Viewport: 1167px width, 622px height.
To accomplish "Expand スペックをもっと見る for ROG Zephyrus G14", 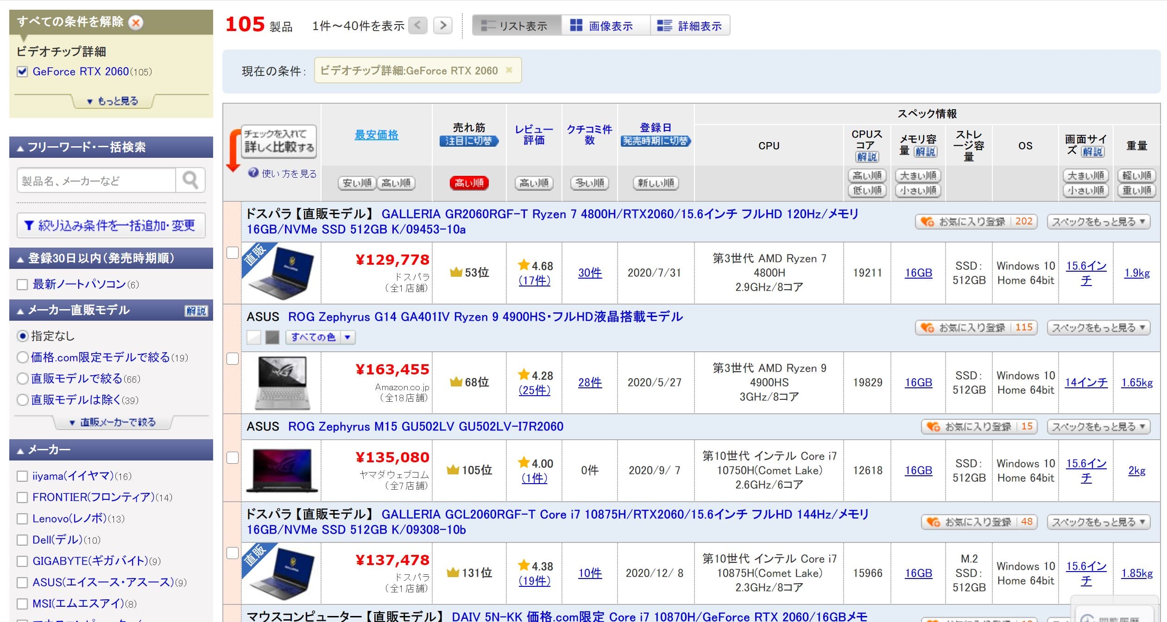I will 1098,328.
